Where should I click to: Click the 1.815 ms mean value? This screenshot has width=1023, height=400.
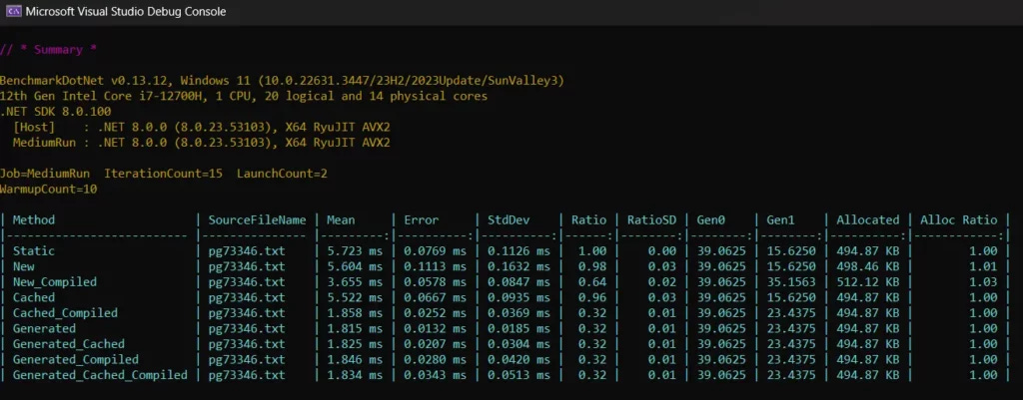[x=355, y=328]
